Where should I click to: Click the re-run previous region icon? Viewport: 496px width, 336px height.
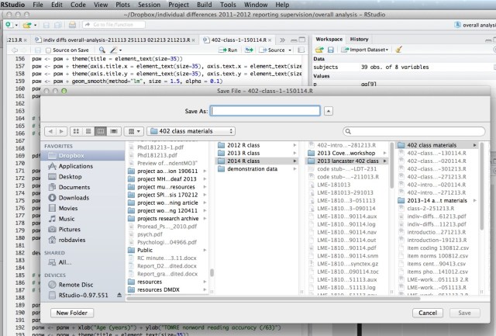(249, 50)
